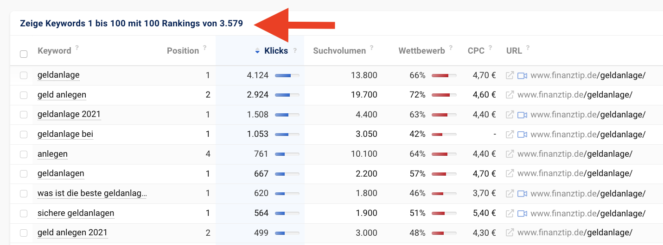Click the Klicks bar for geldanlage row
This screenshot has width=663, height=245.
[287, 75]
